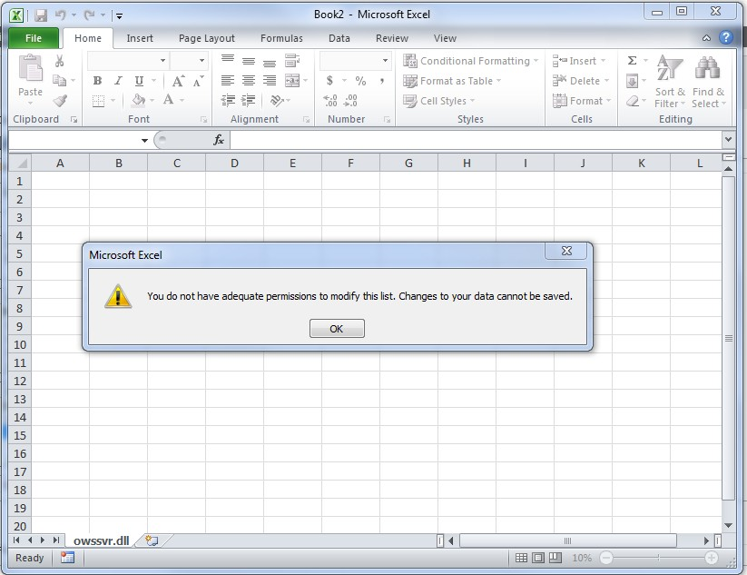Viewport: 747px width, 575px height.
Task: Open Find & Select menu
Action: click(708, 81)
